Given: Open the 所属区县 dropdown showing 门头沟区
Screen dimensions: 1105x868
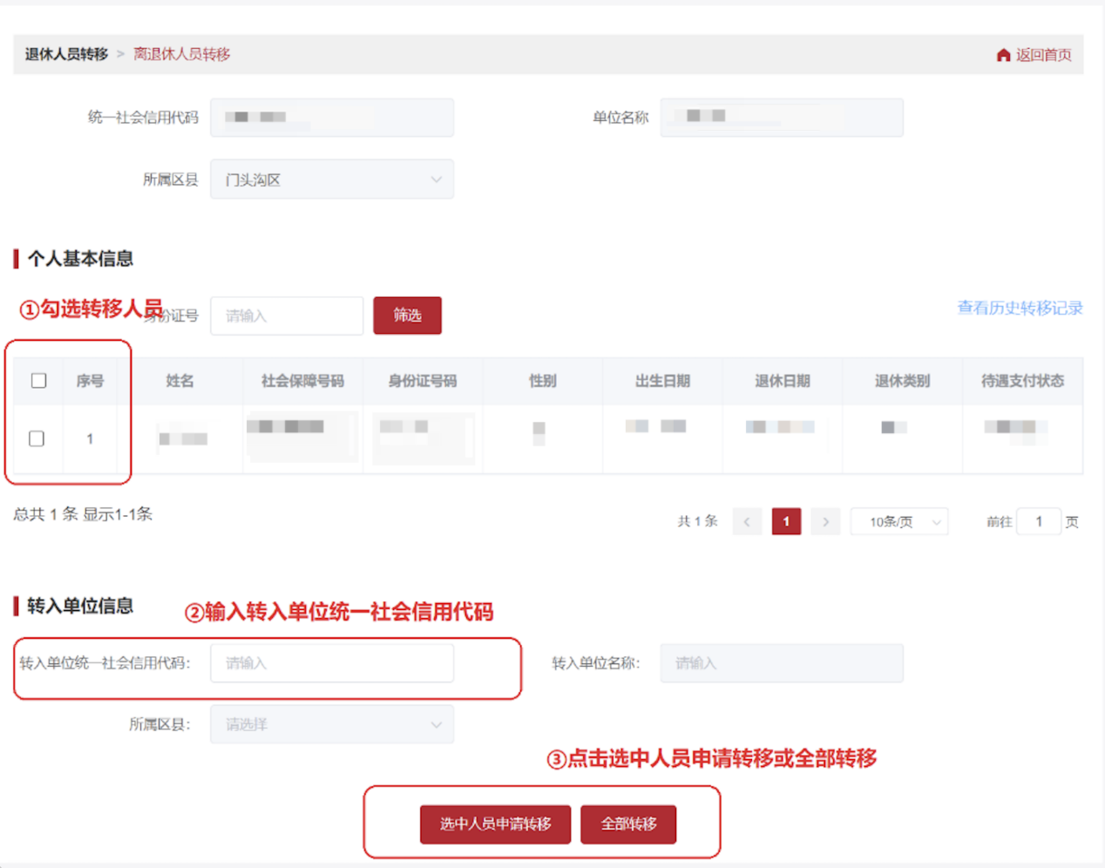Looking at the screenshot, I should [331, 179].
